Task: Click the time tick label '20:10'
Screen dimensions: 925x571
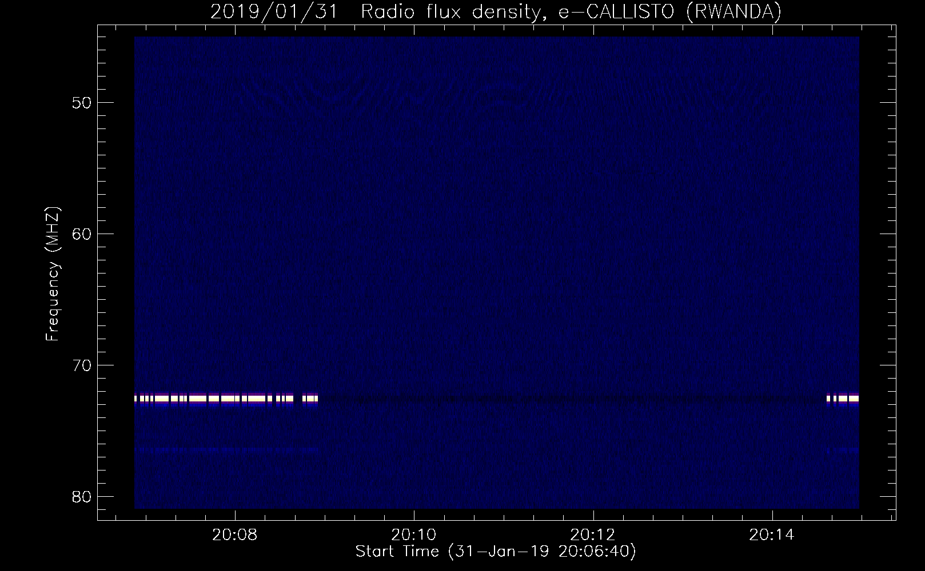Action: (x=414, y=535)
